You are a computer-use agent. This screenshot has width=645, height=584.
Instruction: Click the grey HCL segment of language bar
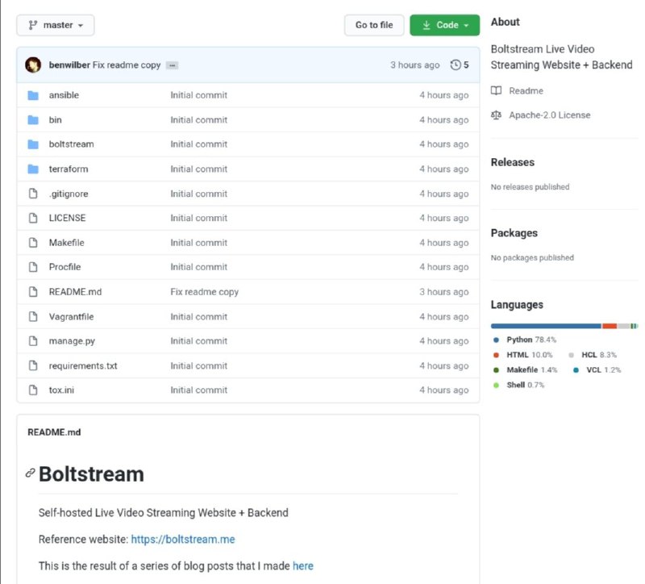tap(623, 327)
